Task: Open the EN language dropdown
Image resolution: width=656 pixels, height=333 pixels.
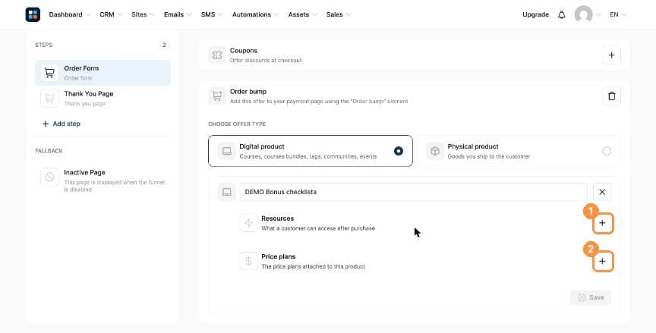Action: [x=618, y=14]
